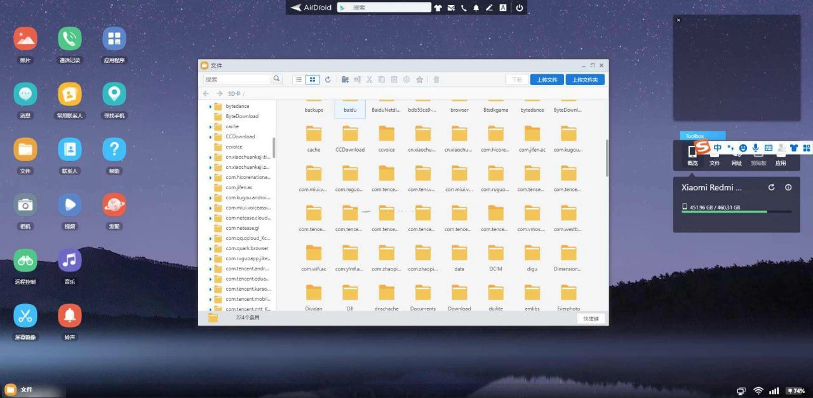Create a new folder using the toolbar icon

[345, 79]
